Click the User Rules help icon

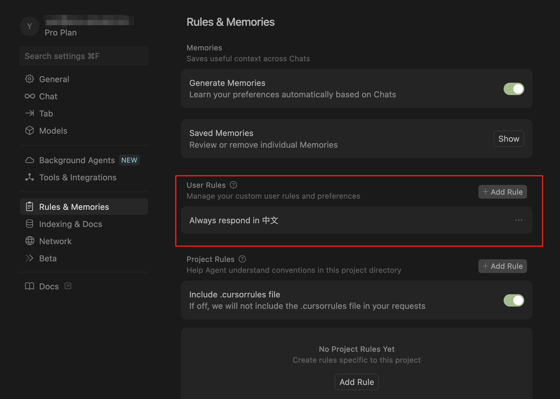coord(233,185)
